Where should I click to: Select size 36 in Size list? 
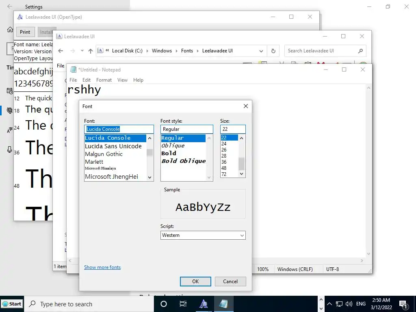click(x=224, y=162)
